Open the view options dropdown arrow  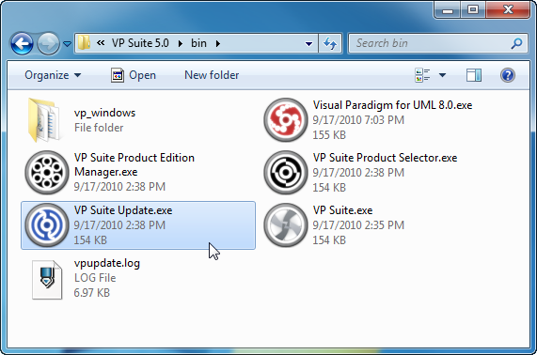(x=442, y=75)
